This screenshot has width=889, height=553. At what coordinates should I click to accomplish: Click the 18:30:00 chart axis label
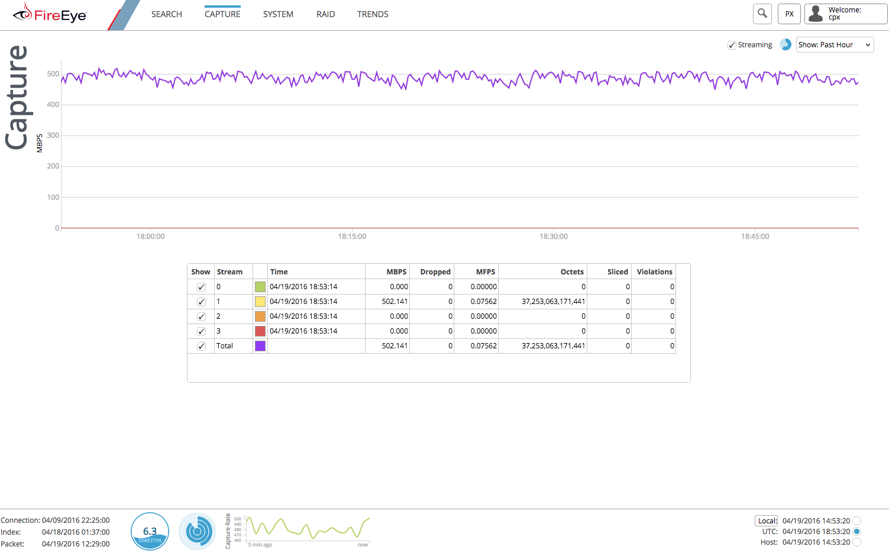pos(554,237)
